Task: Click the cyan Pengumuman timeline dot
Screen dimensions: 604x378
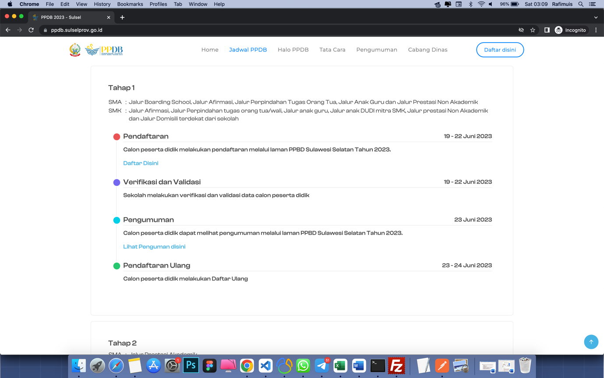Action: 117,220
